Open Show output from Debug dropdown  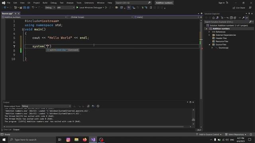click(46, 106)
